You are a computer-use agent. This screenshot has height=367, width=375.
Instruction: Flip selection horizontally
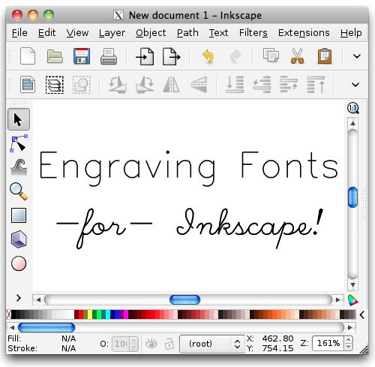tap(171, 85)
